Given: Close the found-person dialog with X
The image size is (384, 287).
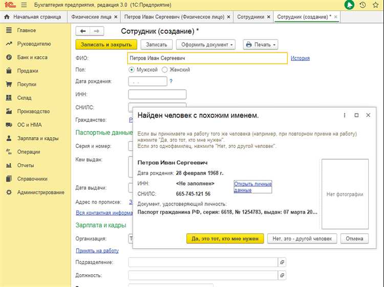Looking at the screenshot, I should pyautogui.click(x=368, y=115).
